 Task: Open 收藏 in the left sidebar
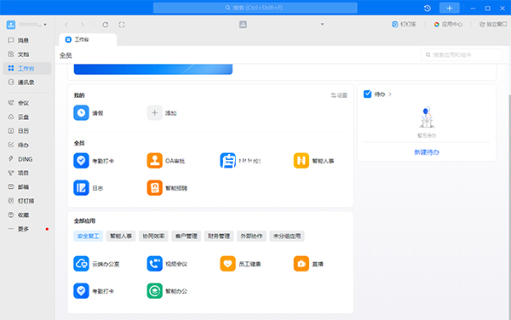pyautogui.click(x=23, y=214)
